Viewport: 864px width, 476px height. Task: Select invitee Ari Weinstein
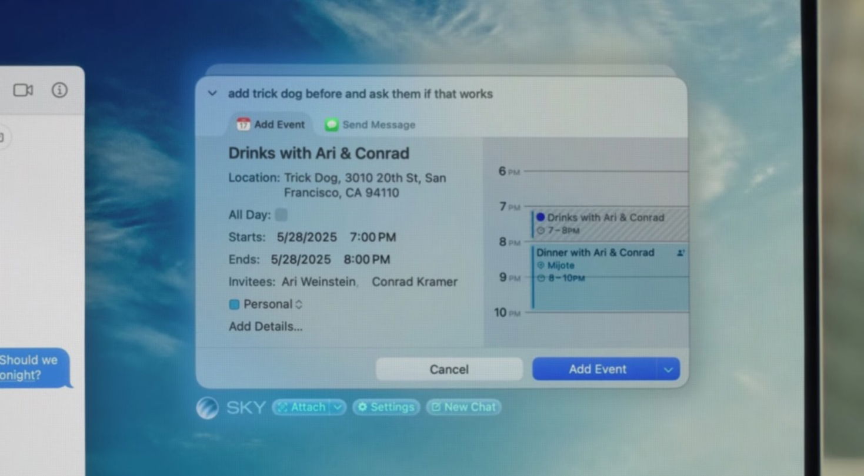click(319, 282)
